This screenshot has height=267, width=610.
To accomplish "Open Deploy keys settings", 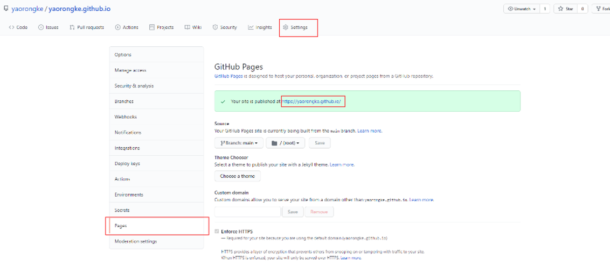I will 156,163.
